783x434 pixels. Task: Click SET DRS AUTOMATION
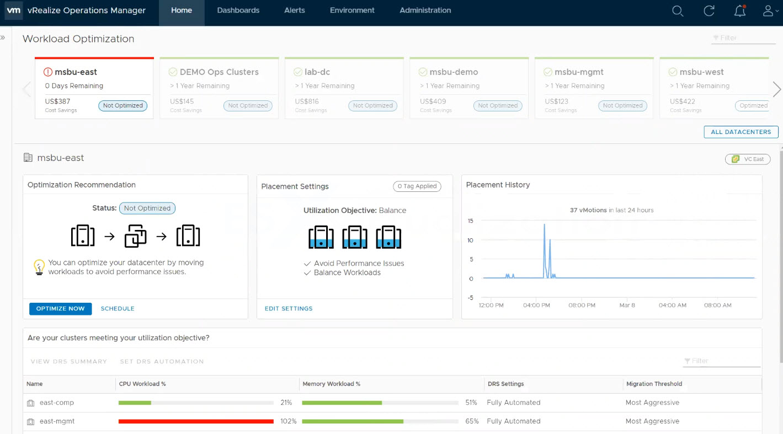click(162, 362)
